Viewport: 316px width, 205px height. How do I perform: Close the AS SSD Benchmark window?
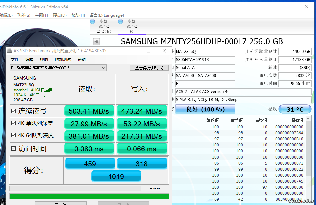[164, 51]
